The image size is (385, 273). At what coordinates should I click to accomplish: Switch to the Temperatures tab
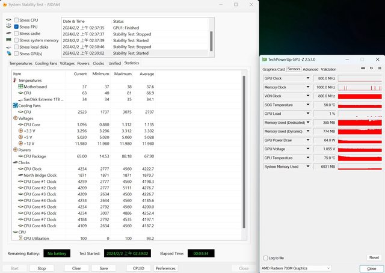pyautogui.click(x=21, y=63)
